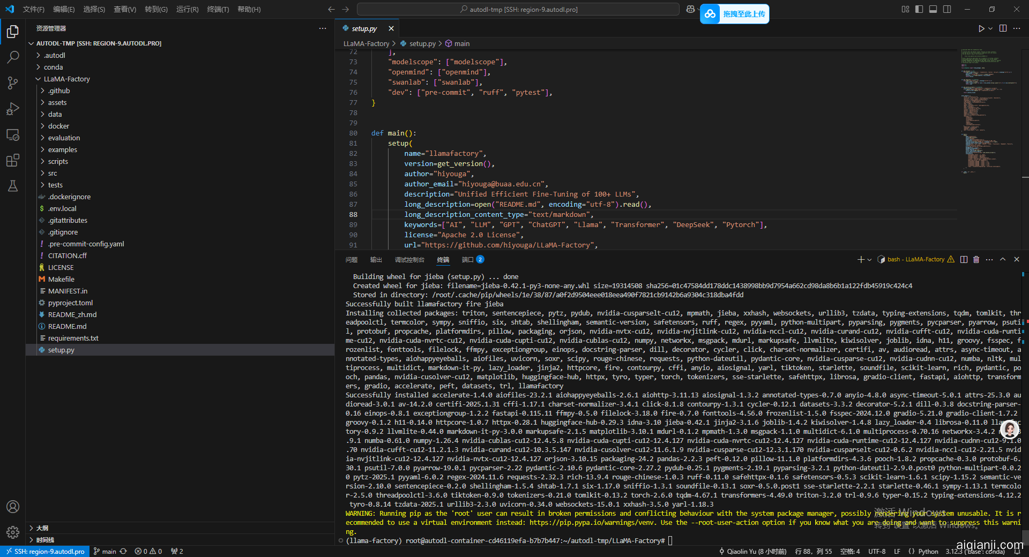The width and height of the screenshot is (1029, 557).
Task: Click the SSH: region-9.autodl.pro status button
Action: pyautogui.click(x=45, y=551)
